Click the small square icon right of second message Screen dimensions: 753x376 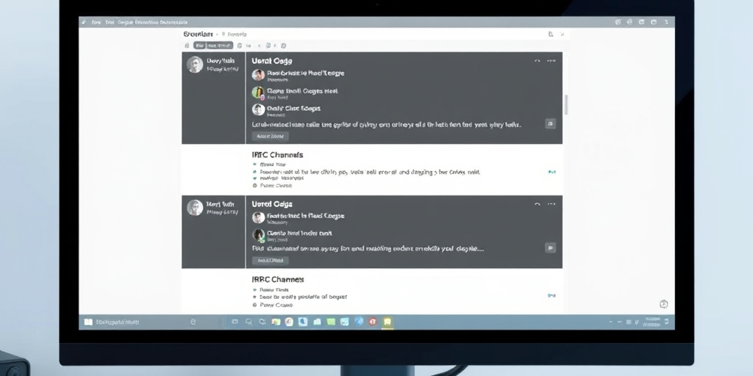pyautogui.click(x=550, y=248)
